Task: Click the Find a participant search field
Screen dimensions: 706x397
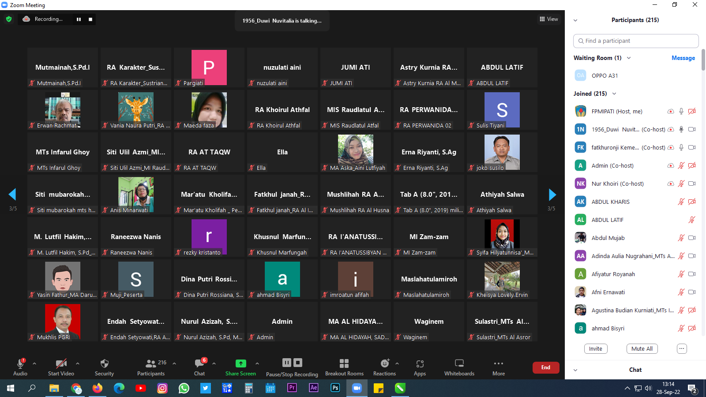Action: pyautogui.click(x=636, y=41)
